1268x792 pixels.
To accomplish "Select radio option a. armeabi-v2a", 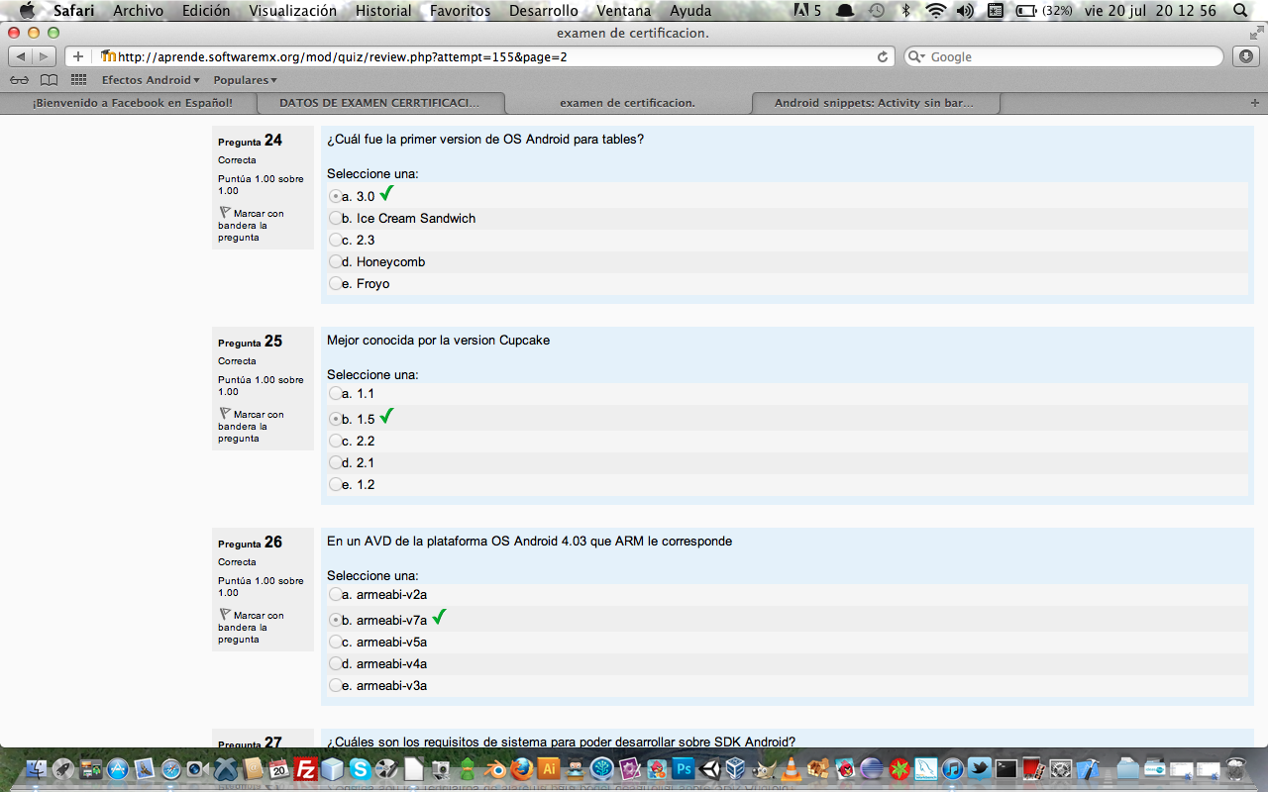I will pyautogui.click(x=335, y=594).
